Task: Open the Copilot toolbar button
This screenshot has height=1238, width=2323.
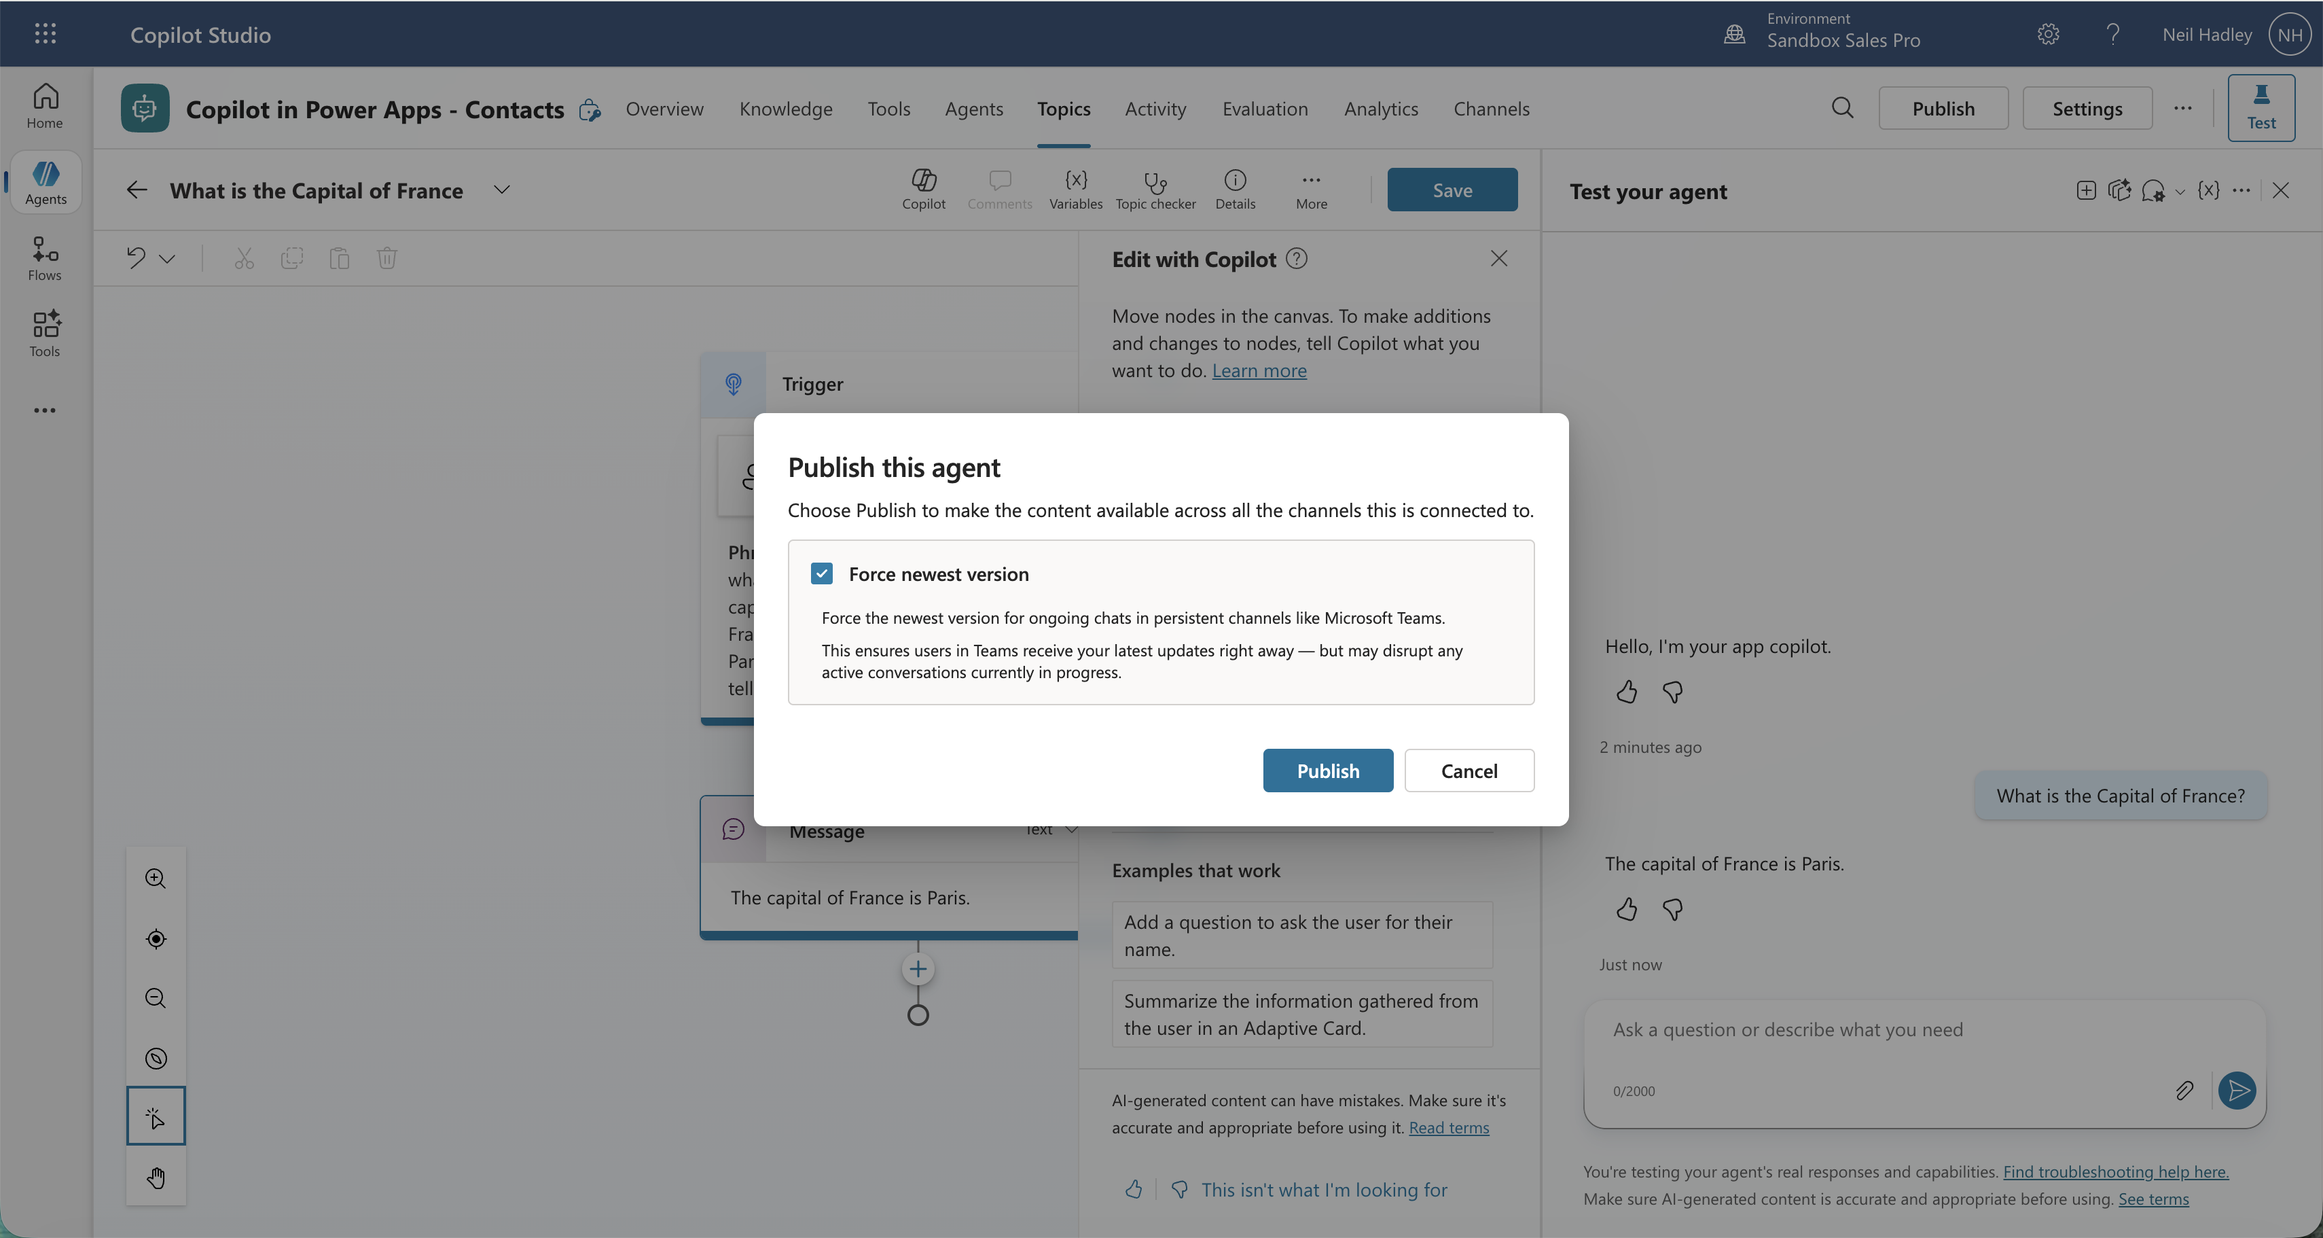Action: tap(924, 190)
